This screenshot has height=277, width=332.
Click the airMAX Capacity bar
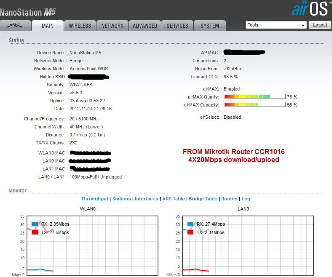(254, 104)
